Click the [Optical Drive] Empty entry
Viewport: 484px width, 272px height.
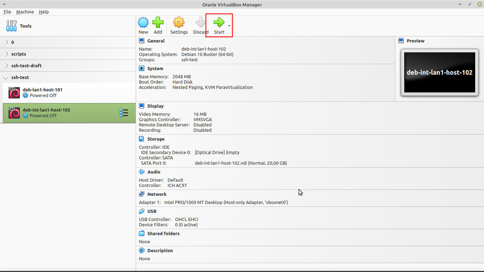[x=217, y=152]
